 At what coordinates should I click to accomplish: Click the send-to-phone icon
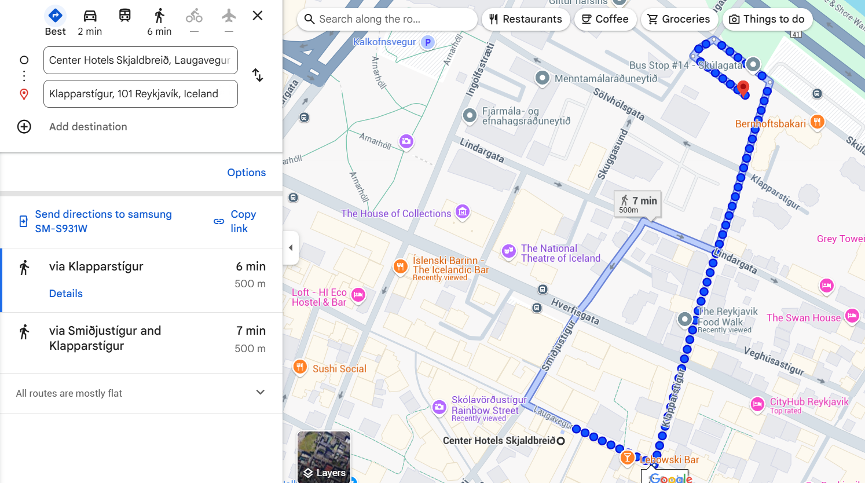(x=23, y=221)
